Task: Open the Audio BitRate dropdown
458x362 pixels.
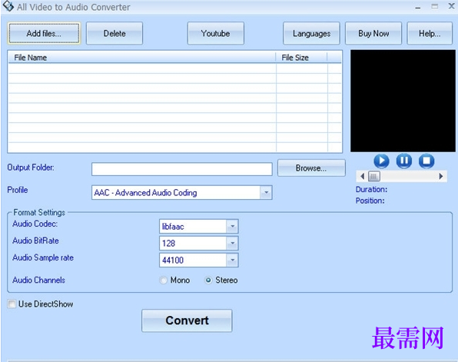Action: [232, 244]
